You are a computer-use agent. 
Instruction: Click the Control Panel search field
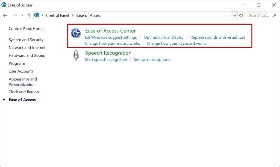(x=260, y=15)
